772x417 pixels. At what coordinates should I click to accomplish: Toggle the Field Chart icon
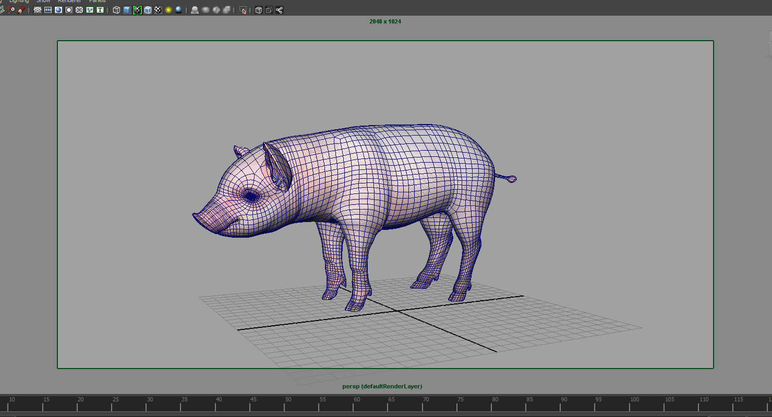[79, 10]
